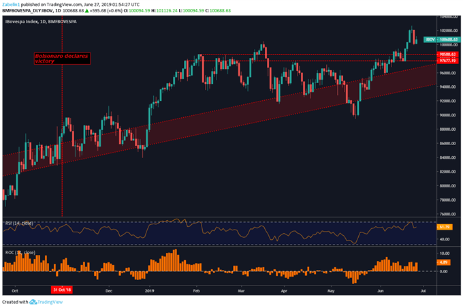
Task: Select the orange RSI value label 61.39
Action: (x=445, y=227)
